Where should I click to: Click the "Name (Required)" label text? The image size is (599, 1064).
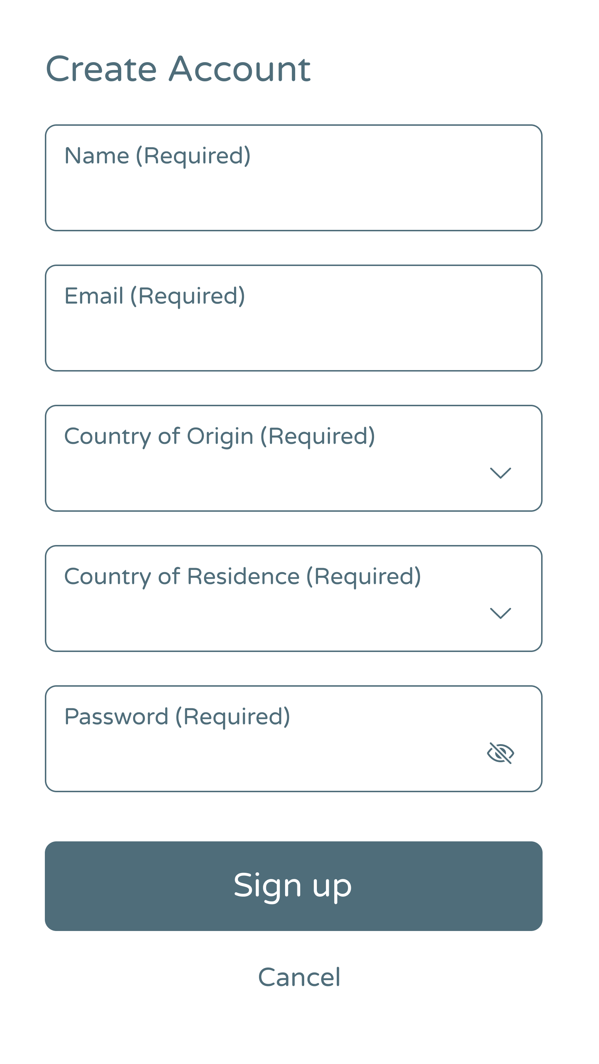pos(157,156)
